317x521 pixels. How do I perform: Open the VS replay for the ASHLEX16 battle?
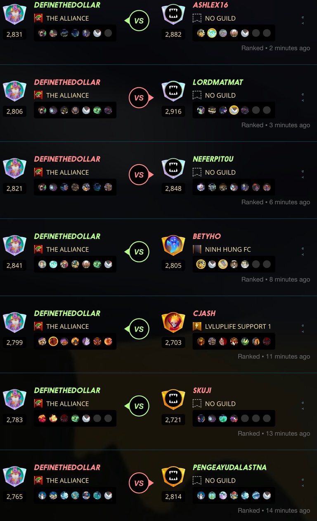coord(138,21)
